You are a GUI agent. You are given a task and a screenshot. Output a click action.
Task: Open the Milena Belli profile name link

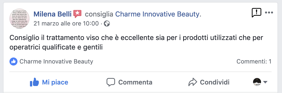52,14
